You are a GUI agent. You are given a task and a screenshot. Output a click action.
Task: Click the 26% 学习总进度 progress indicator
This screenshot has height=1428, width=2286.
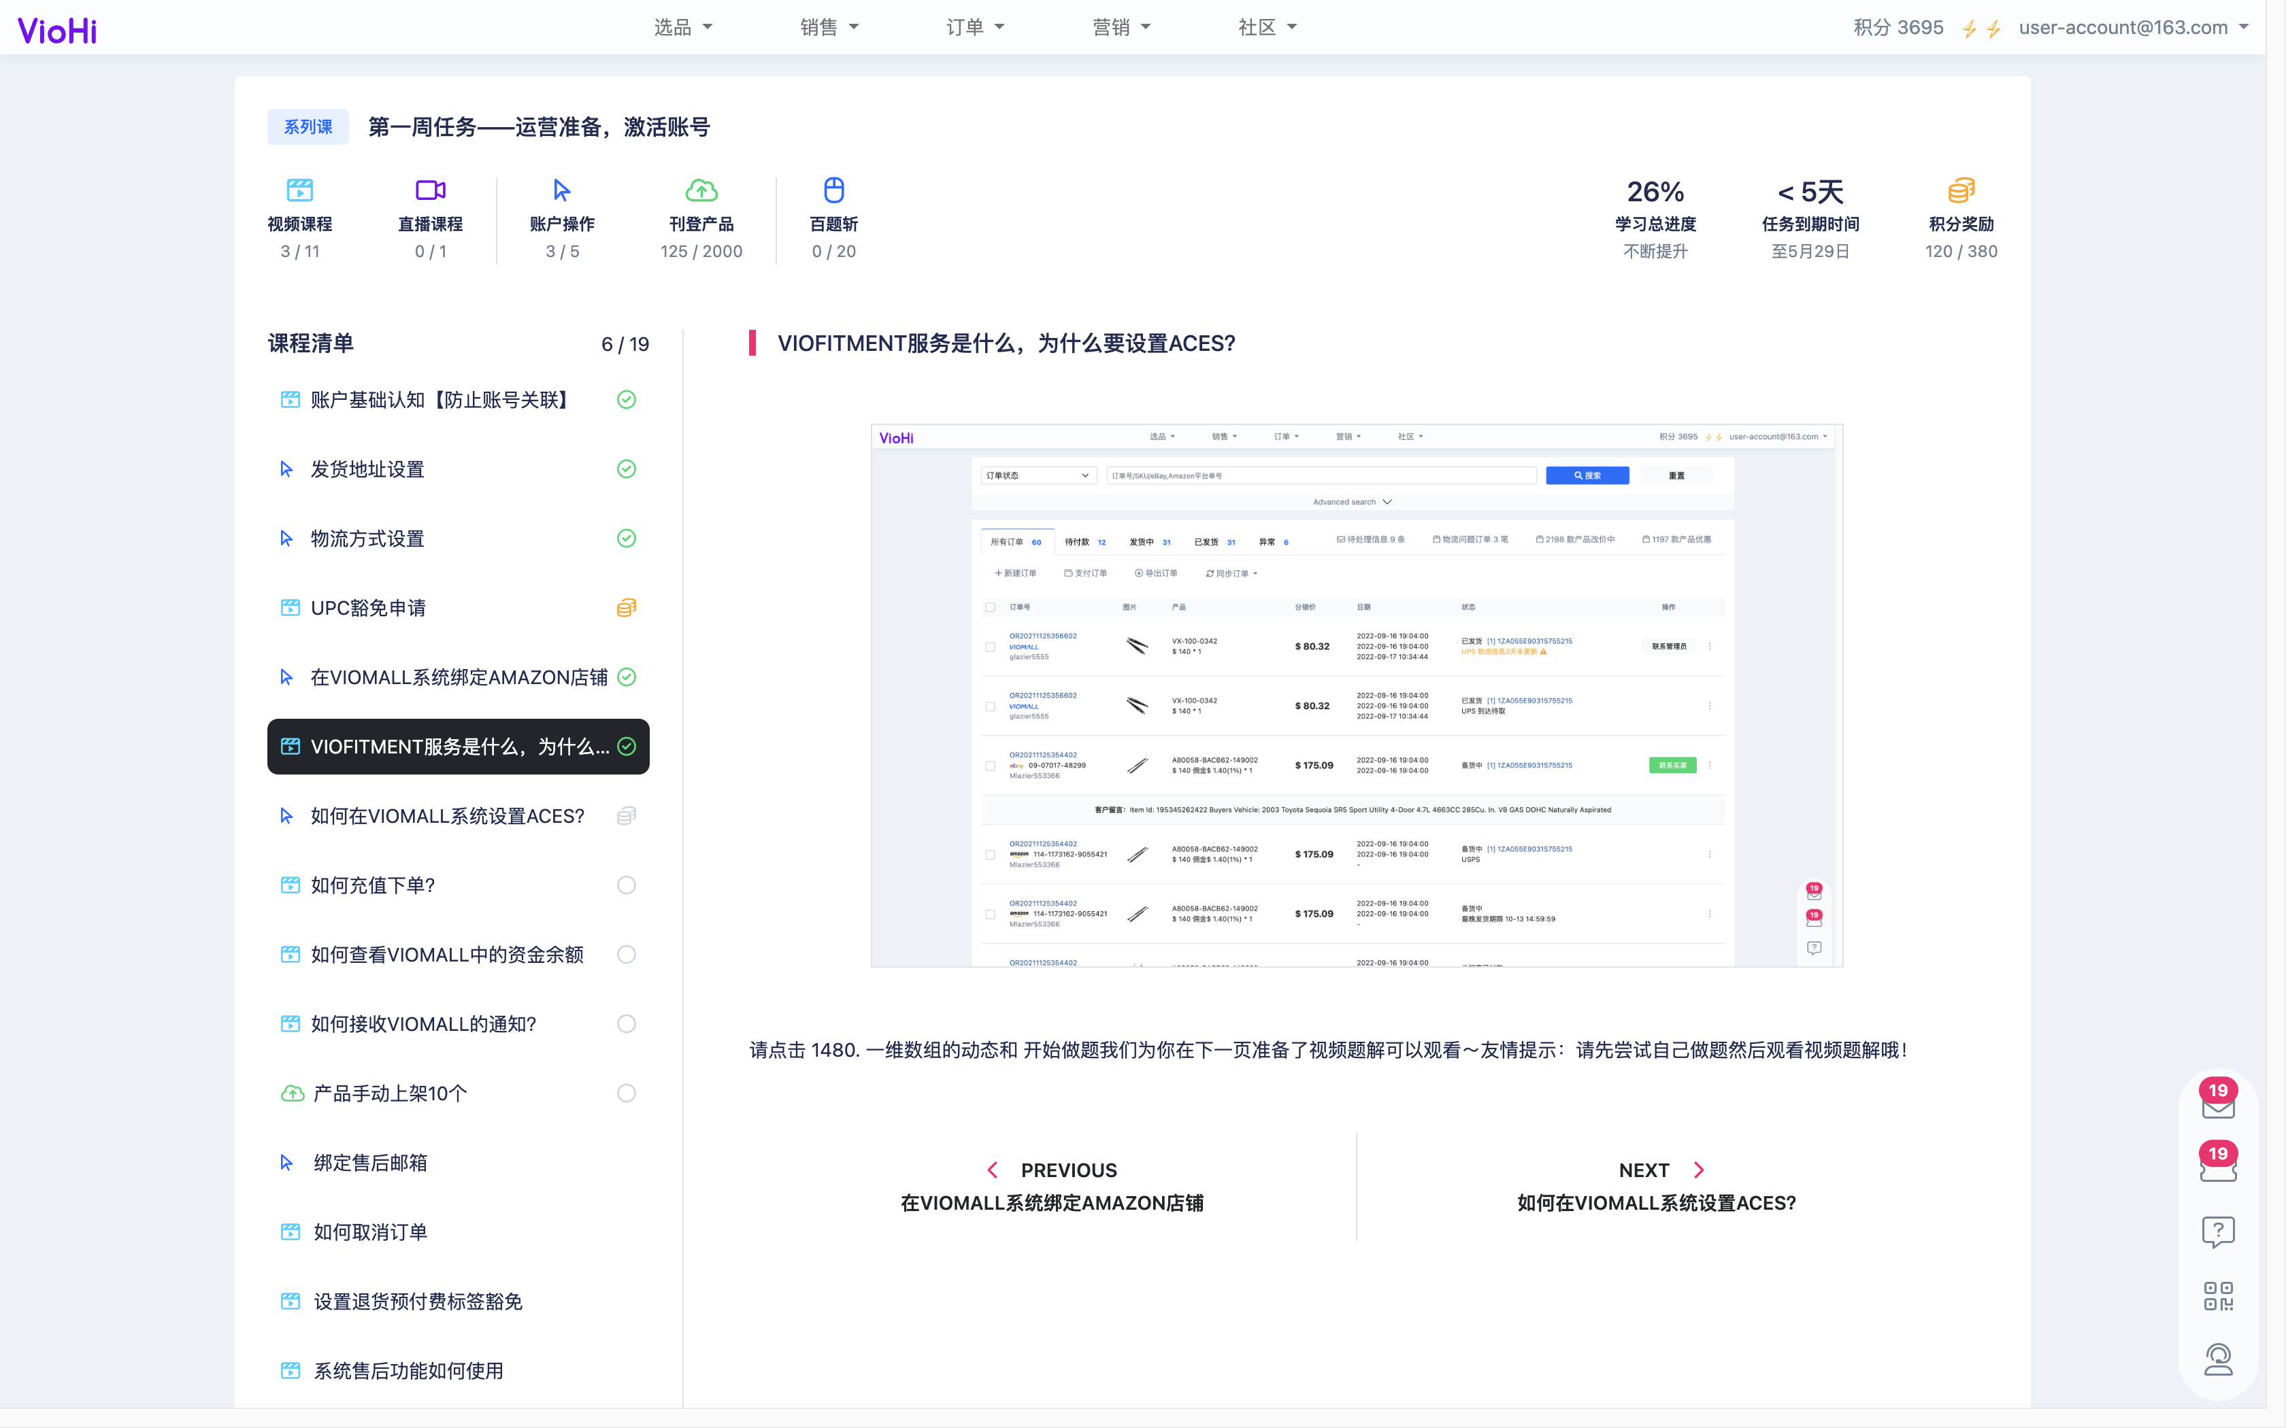(1655, 218)
